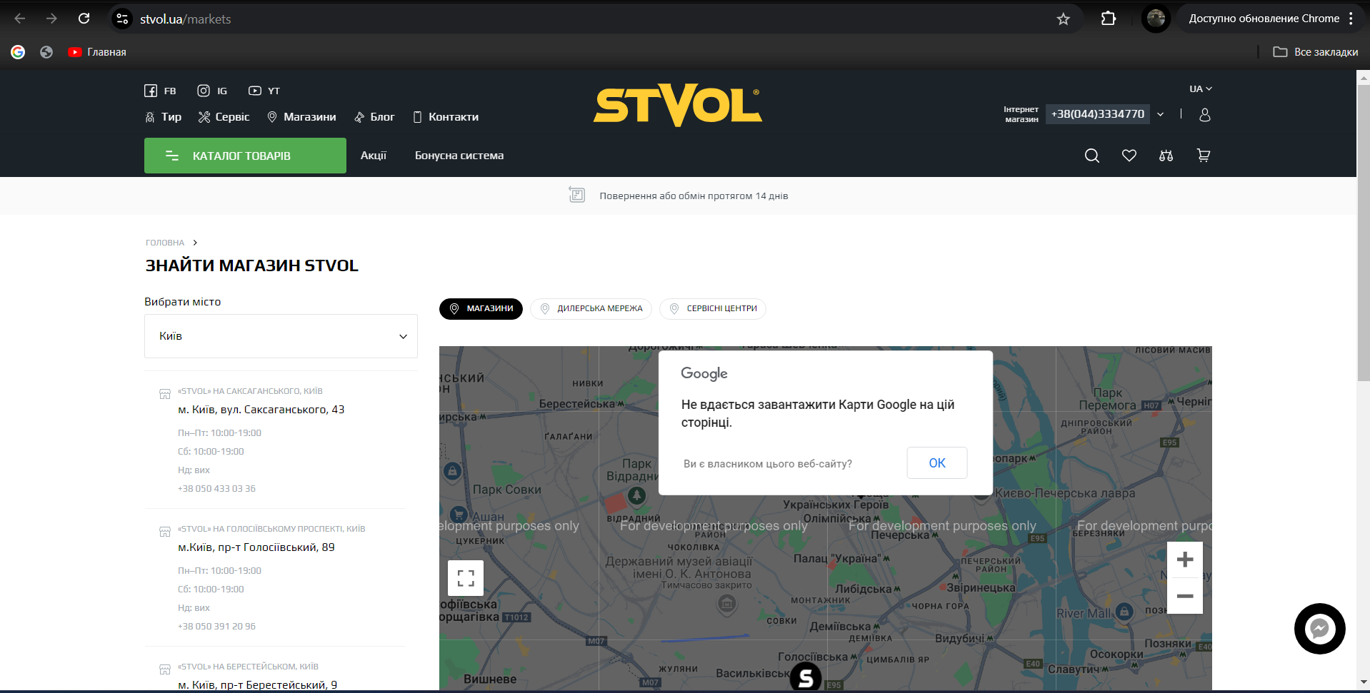Open the Сервіс menu item
Viewport: 1370px width, 693px height.
(x=224, y=117)
